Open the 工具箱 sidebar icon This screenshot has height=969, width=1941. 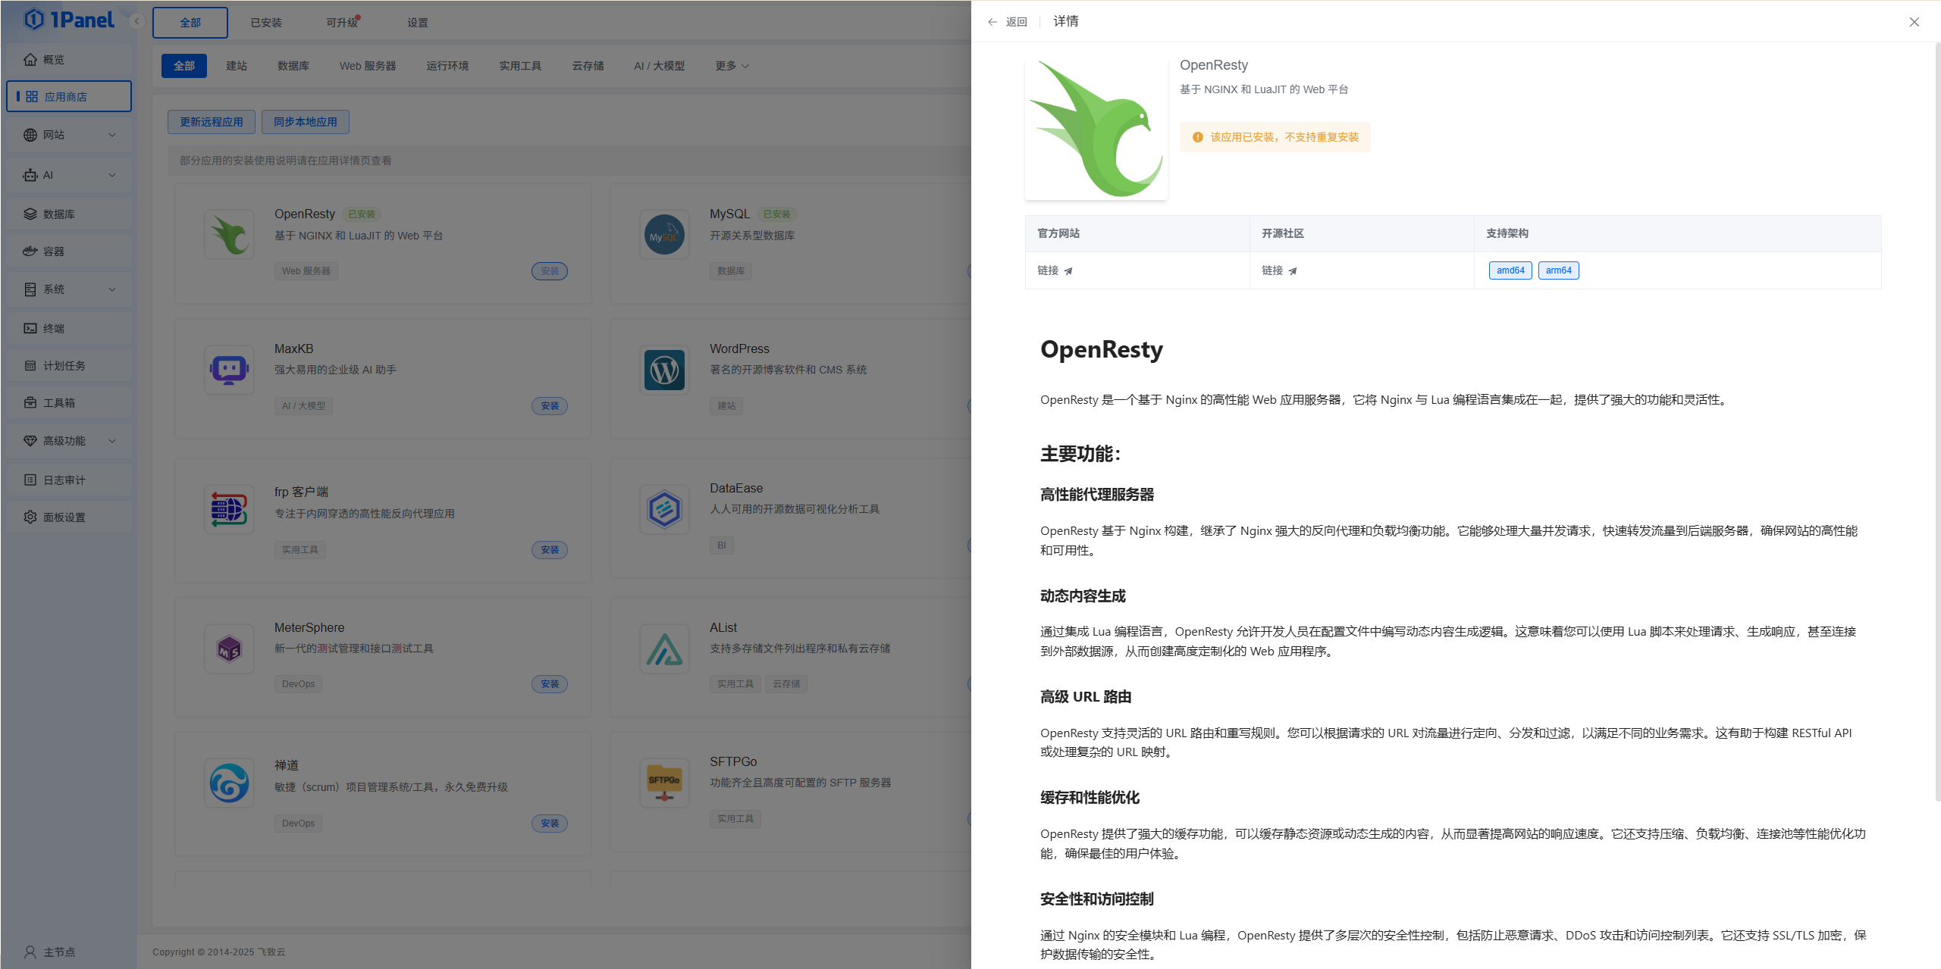pyautogui.click(x=30, y=402)
